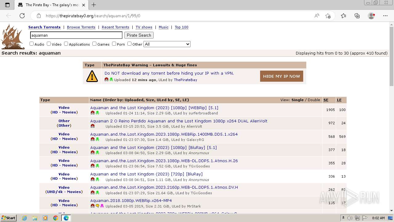This screenshot has height=222, width=394.
Task: Check the Games filter checkbox
Action: pos(94,44)
